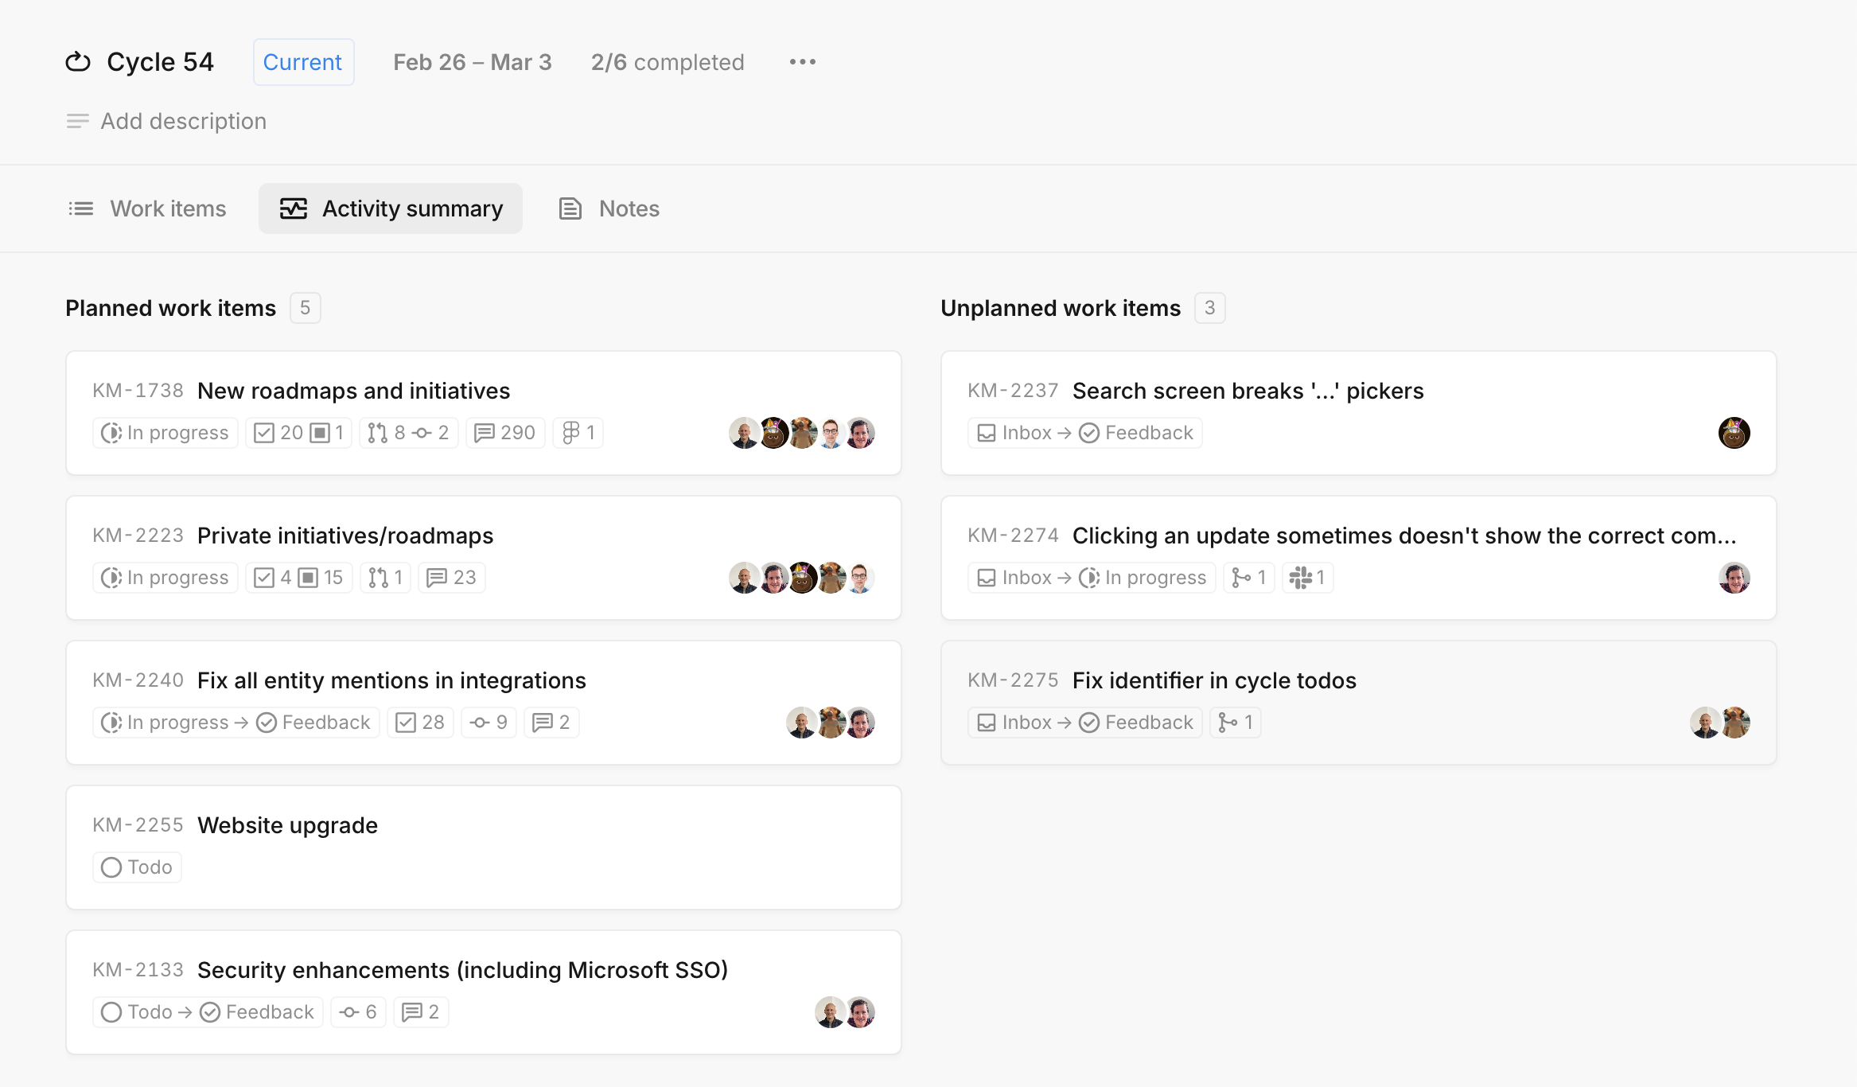1857x1087 pixels.
Task: Click the pull request badge on KM-2223
Action: click(386, 578)
